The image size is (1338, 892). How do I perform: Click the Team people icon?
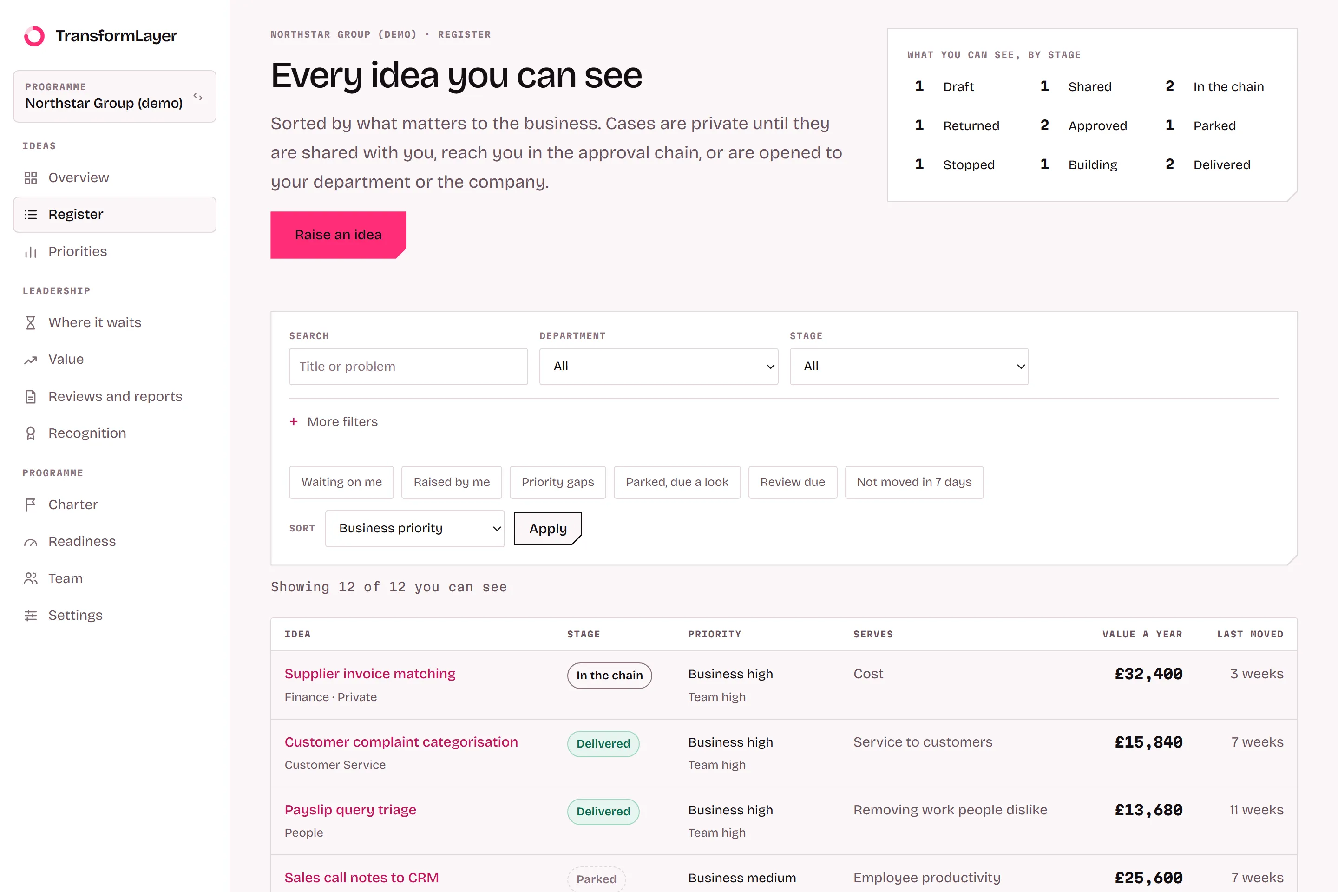[x=31, y=578]
